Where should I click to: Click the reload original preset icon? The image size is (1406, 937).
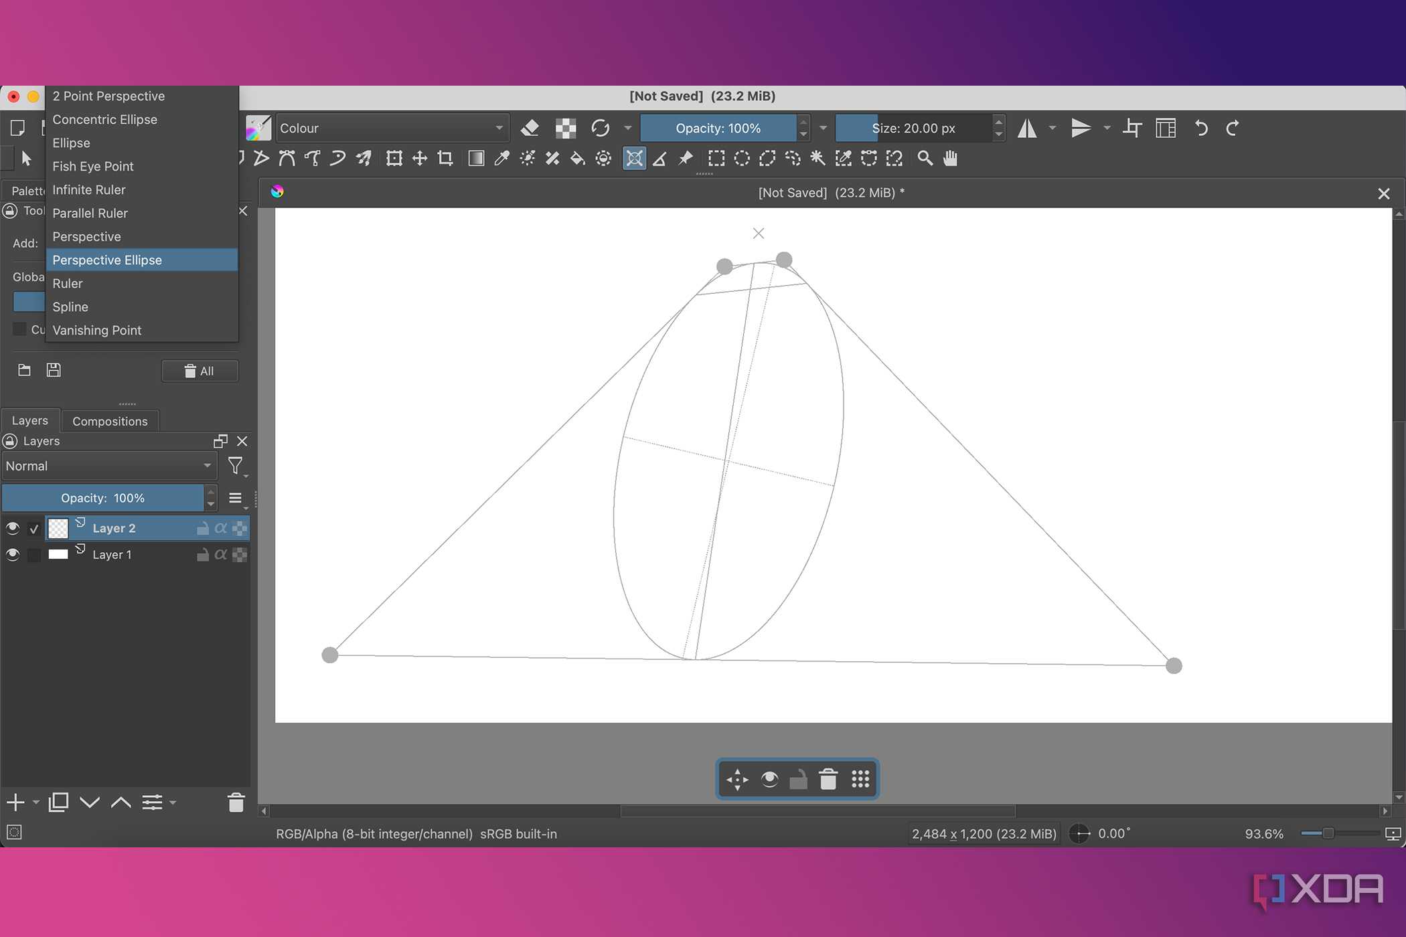(601, 128)
